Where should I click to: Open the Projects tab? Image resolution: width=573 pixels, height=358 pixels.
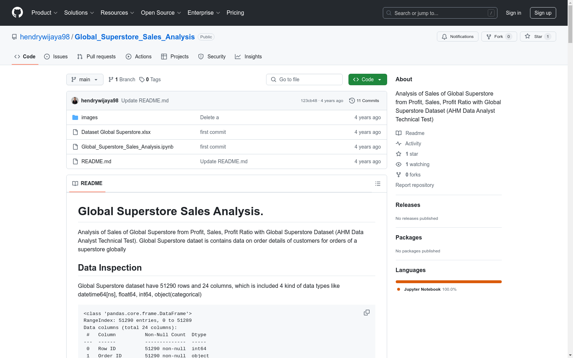(175, 57)
